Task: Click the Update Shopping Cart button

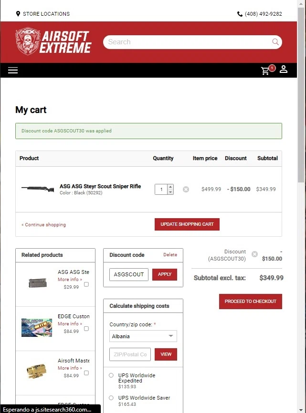Action: point(187,224)
